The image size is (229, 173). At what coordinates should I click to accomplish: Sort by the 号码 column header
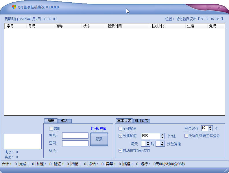(40, 26)
